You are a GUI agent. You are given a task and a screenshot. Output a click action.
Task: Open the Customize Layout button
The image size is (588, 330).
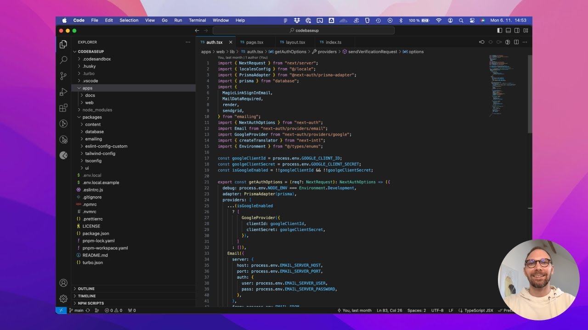[526, 31]
